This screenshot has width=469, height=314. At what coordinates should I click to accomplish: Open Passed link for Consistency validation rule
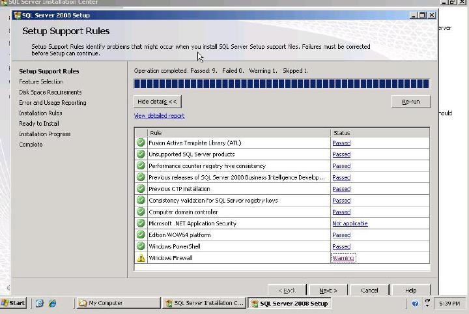tap(341, 201)
